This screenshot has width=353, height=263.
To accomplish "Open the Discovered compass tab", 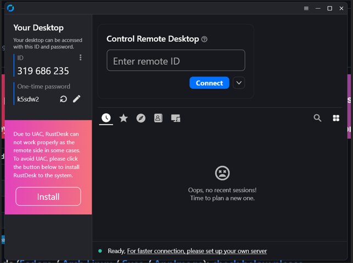I will point(141,118).
